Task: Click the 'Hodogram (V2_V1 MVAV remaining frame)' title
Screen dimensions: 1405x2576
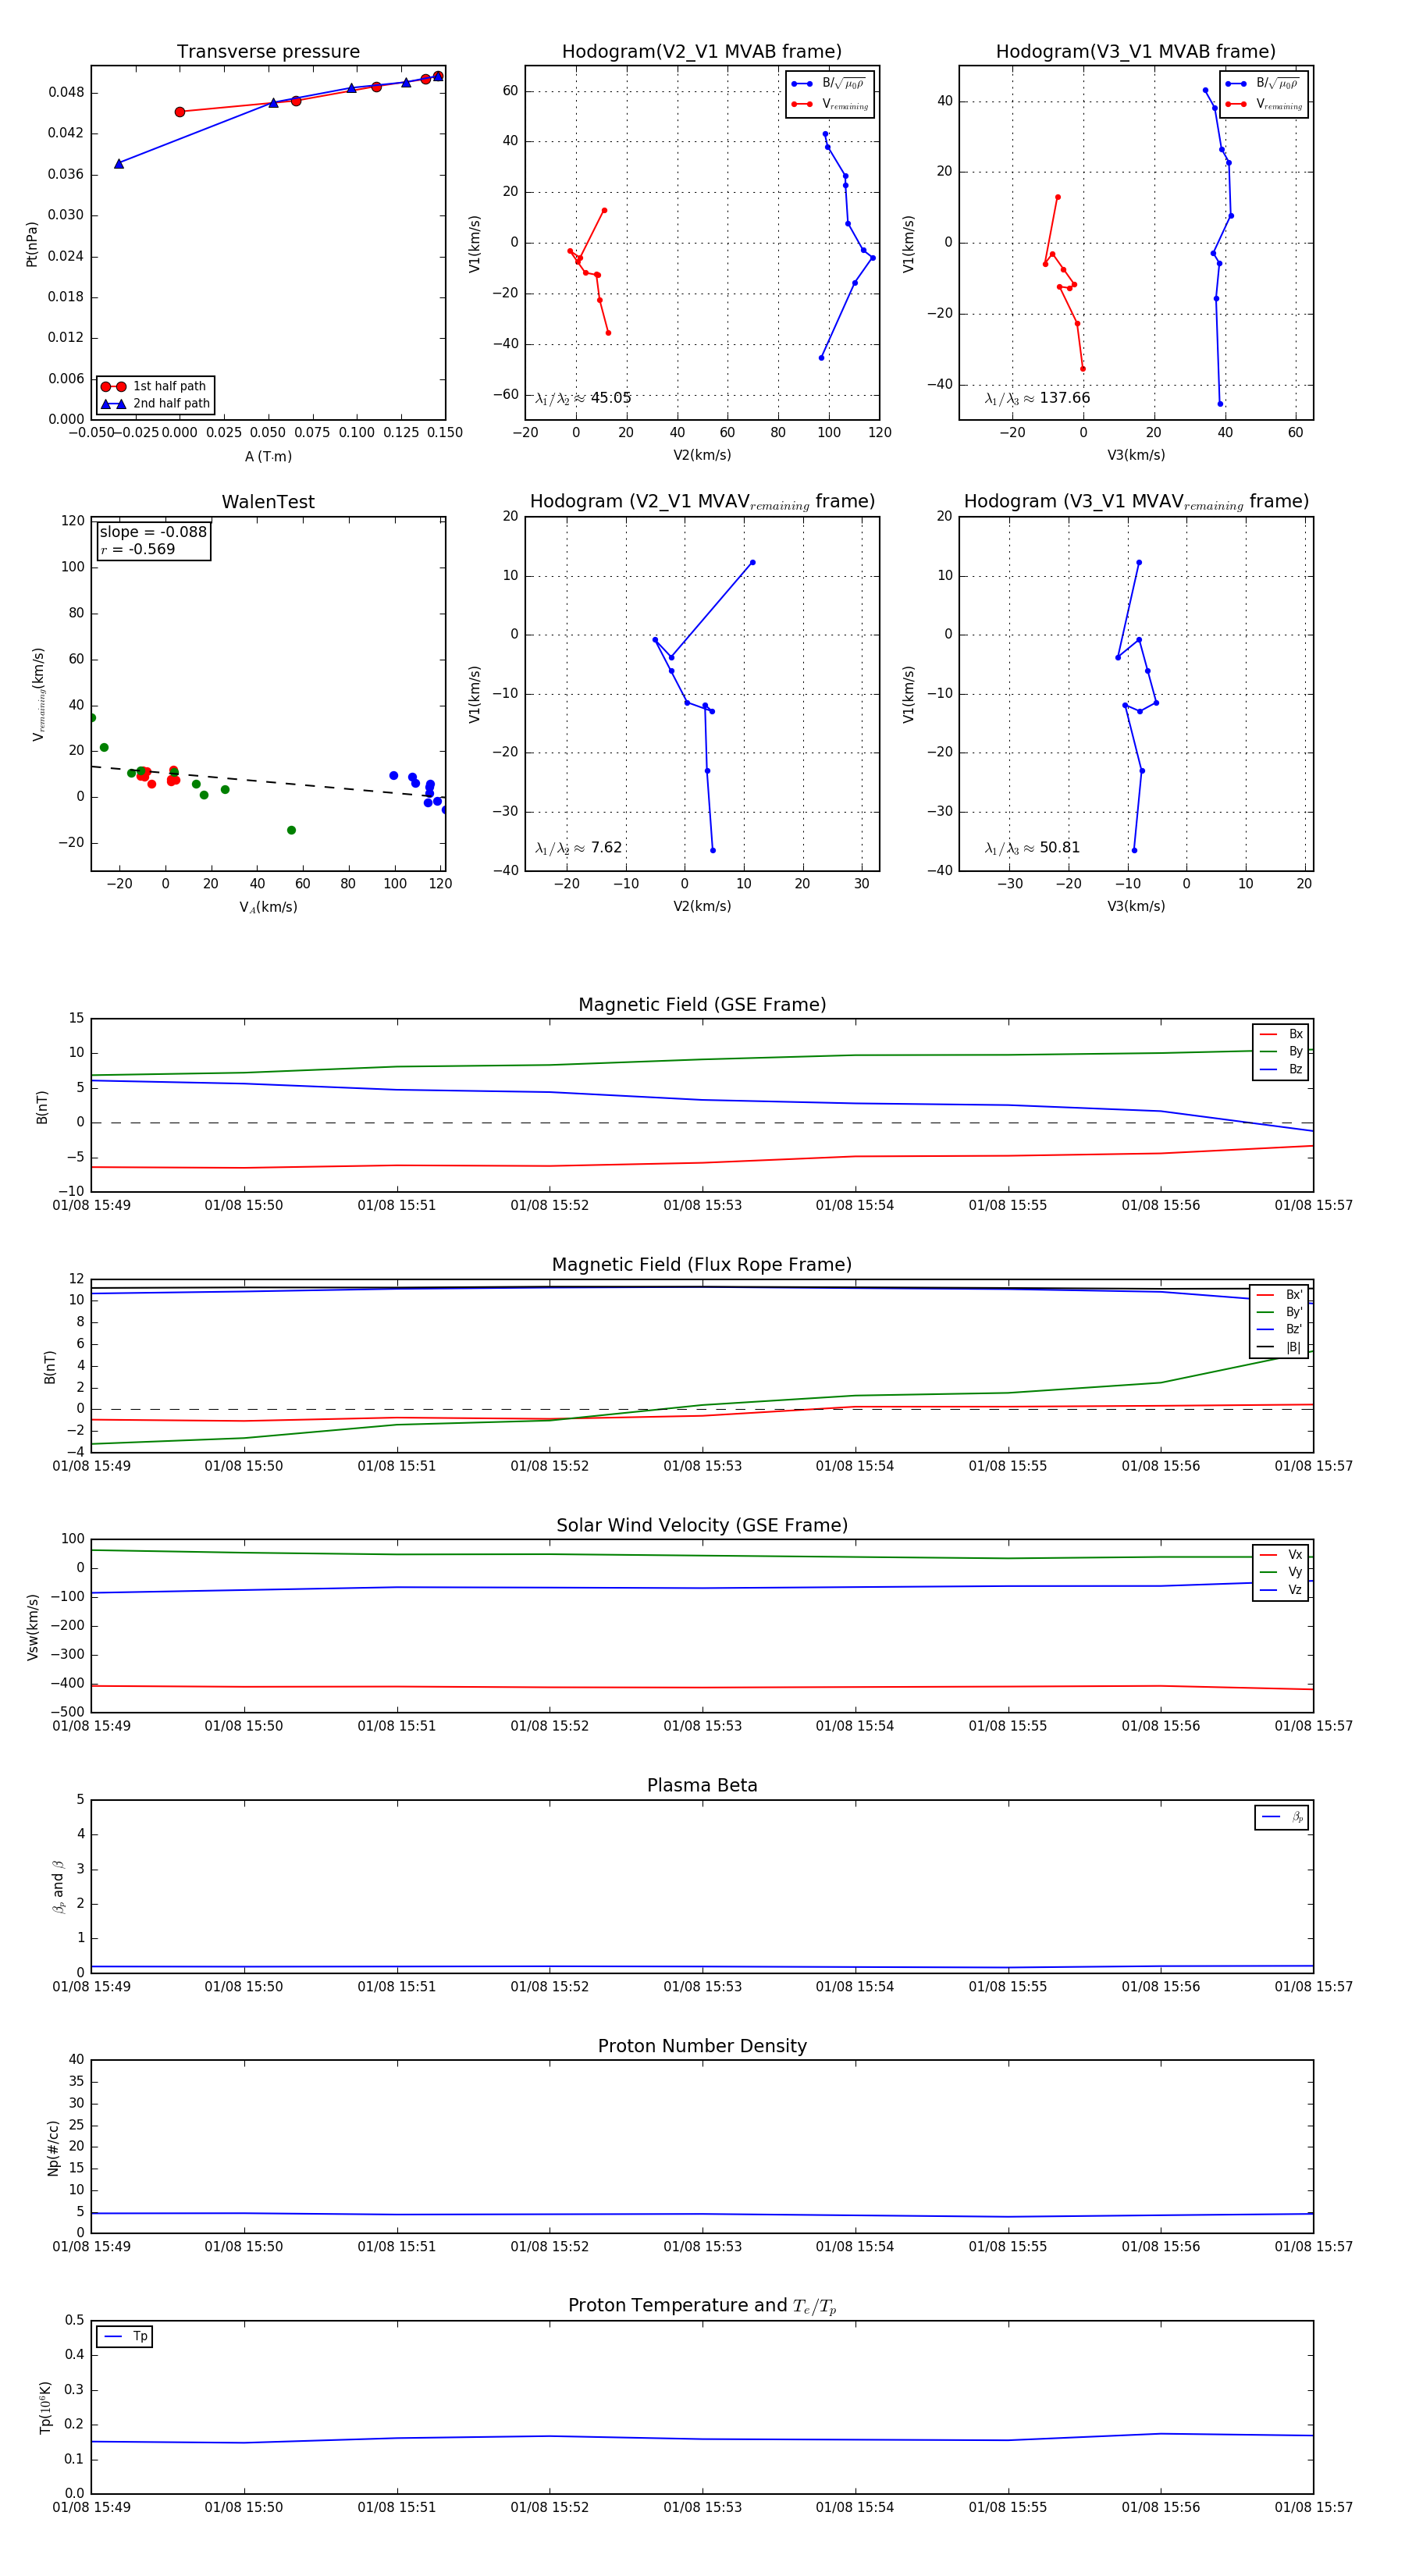Action: 702,502
